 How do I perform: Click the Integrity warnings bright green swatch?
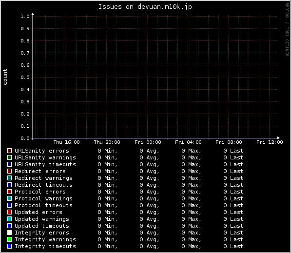[9, 239]
